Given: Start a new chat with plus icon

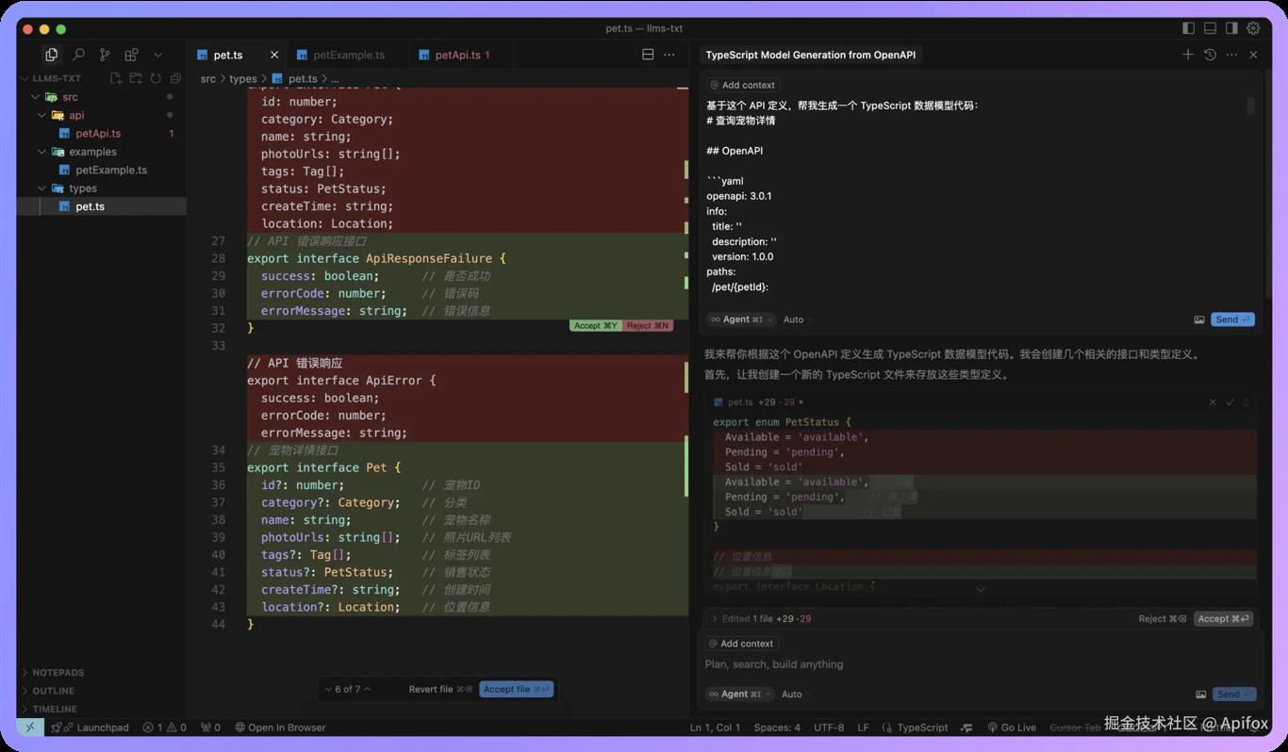Looking at the screenshot, I should tap(1188, 55).
